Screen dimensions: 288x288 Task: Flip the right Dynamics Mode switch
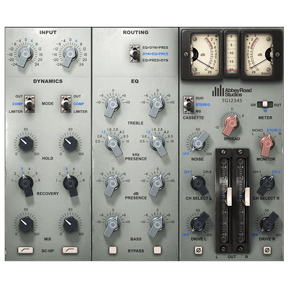[x=66, y=104]
